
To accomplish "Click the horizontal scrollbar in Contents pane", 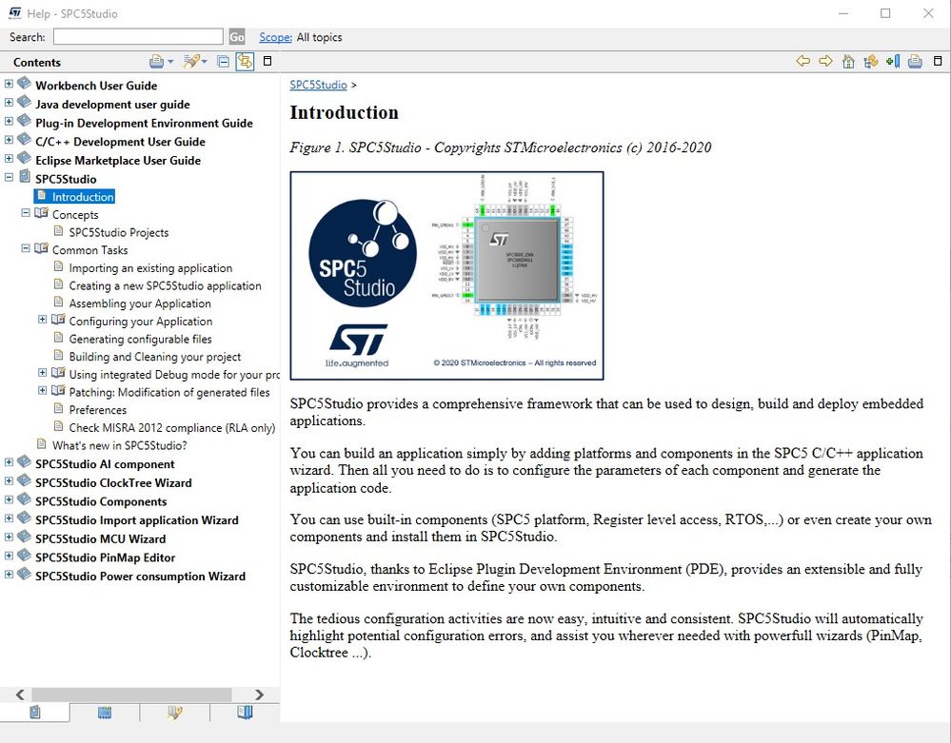I will click(131, 694).
